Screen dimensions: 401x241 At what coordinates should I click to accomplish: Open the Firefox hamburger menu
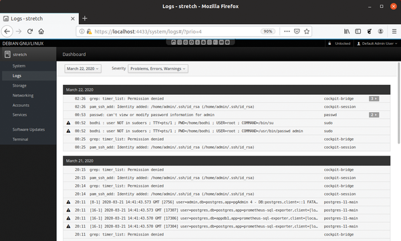[394, 31]
